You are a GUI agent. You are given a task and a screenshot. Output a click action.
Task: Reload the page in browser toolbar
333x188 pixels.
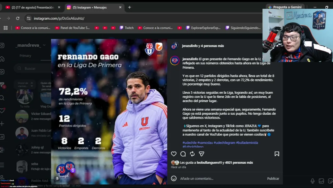18,18
